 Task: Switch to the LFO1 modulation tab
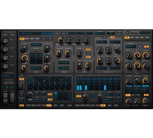(39, 105)
